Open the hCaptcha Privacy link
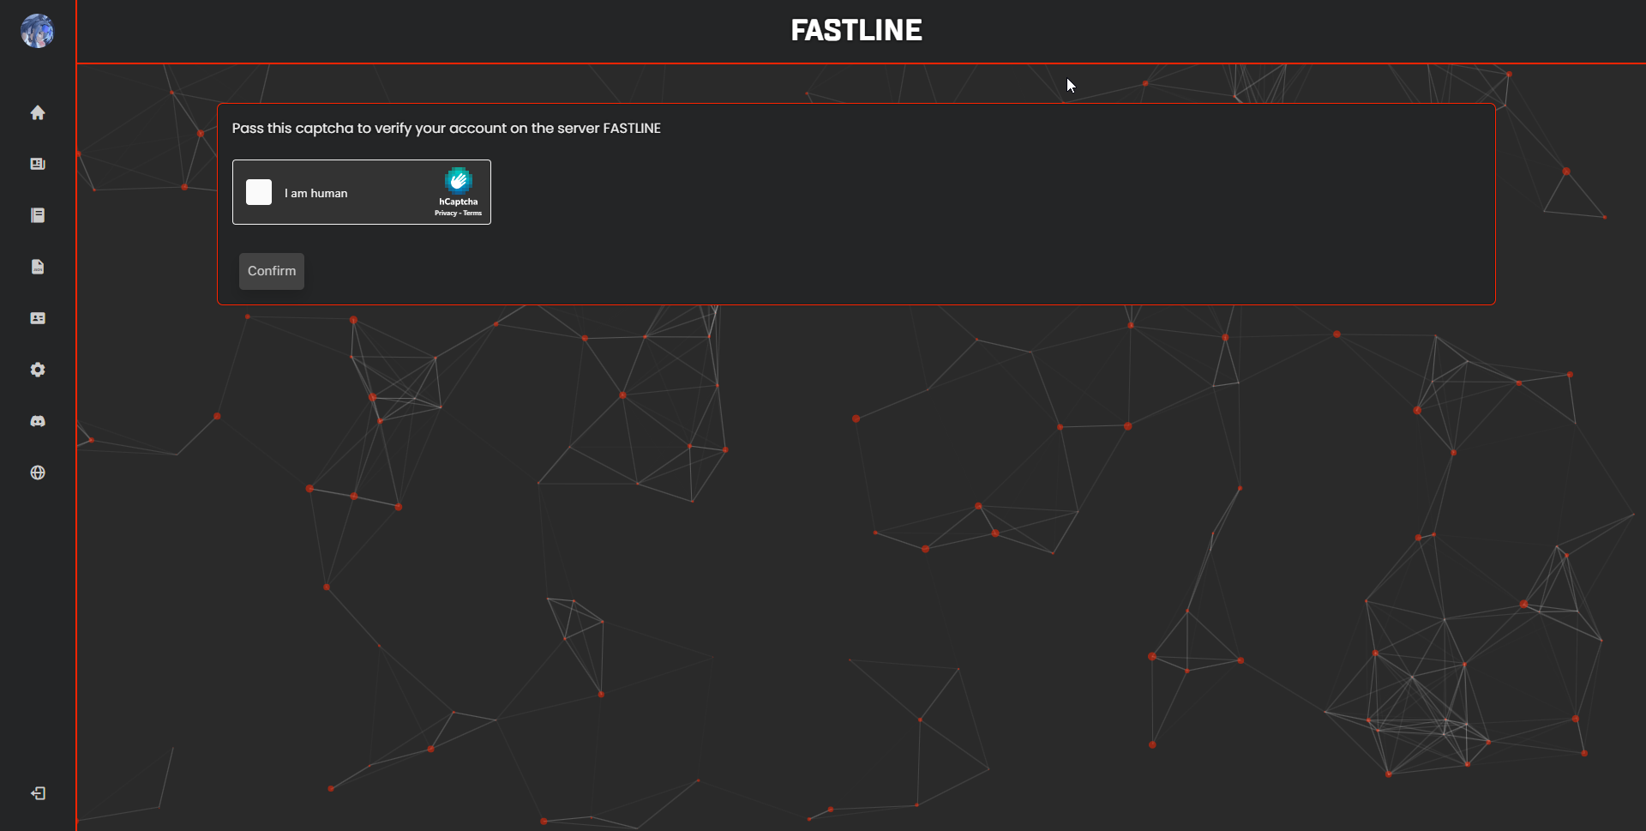Viewport: 1646px width, 831px height. coord(445,214)
